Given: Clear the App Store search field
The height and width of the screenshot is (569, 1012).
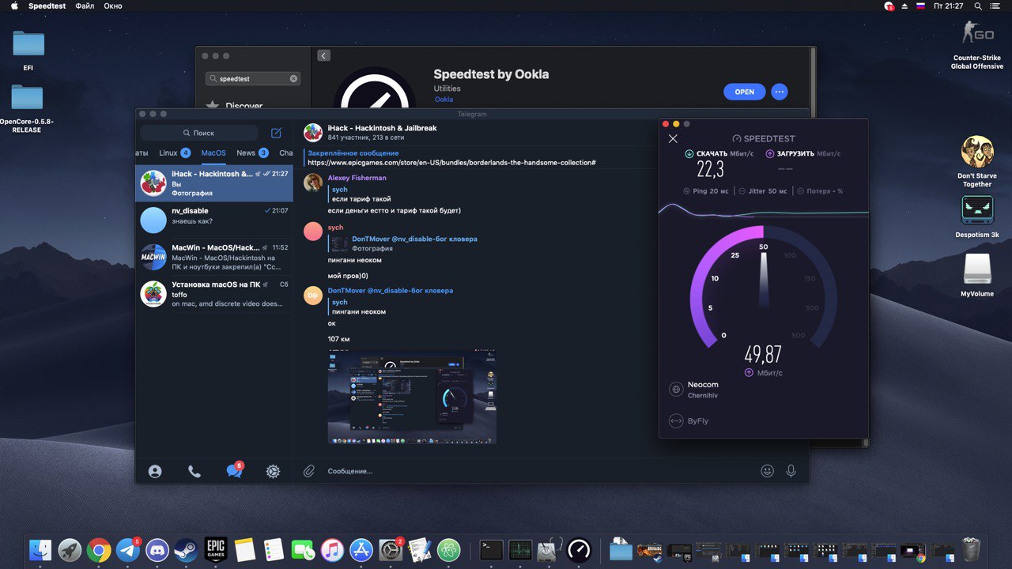Looking at the screenshot, I should 294,79.
